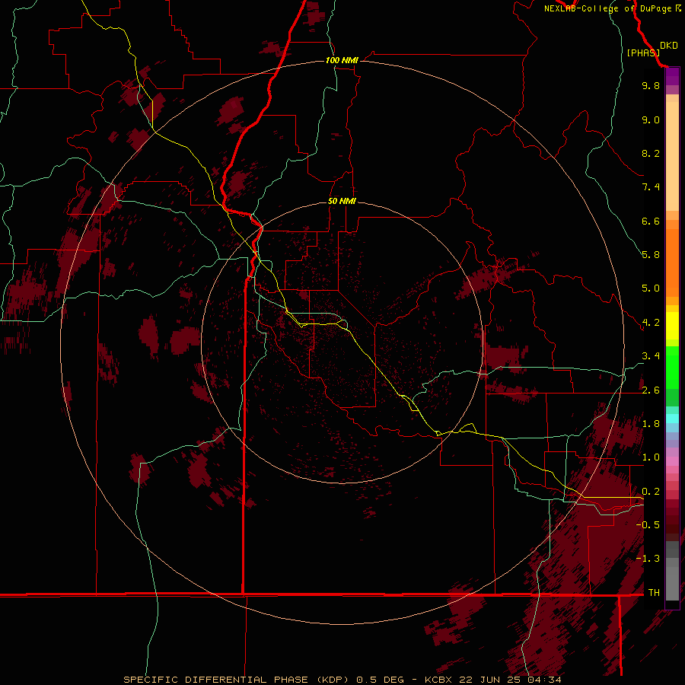Click the 50 NMI range ring label
The image size is (685, 685).
point(342,201)
